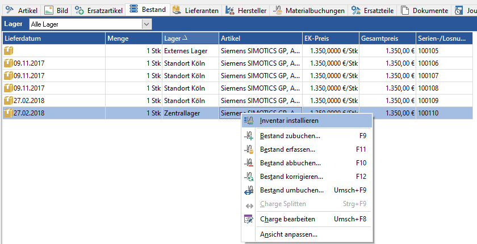Image resolution: width=477 pixels, height=244 pixels.
Task: Click serial number 100110
Action: pyautogui.click(x=428, y=113)
